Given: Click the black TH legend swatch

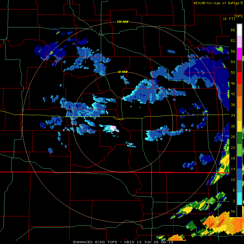Looking at the screenshot, I should [239, 211].
